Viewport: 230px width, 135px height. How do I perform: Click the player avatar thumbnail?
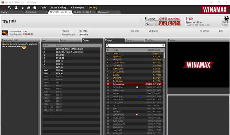pyautogui.click(x=5, y=33)
